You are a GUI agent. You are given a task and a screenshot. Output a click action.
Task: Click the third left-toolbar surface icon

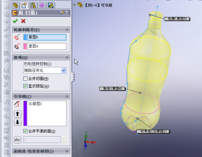[6, 21]
